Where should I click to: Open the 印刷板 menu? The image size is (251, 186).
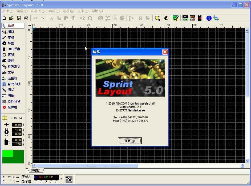(38, 11)
